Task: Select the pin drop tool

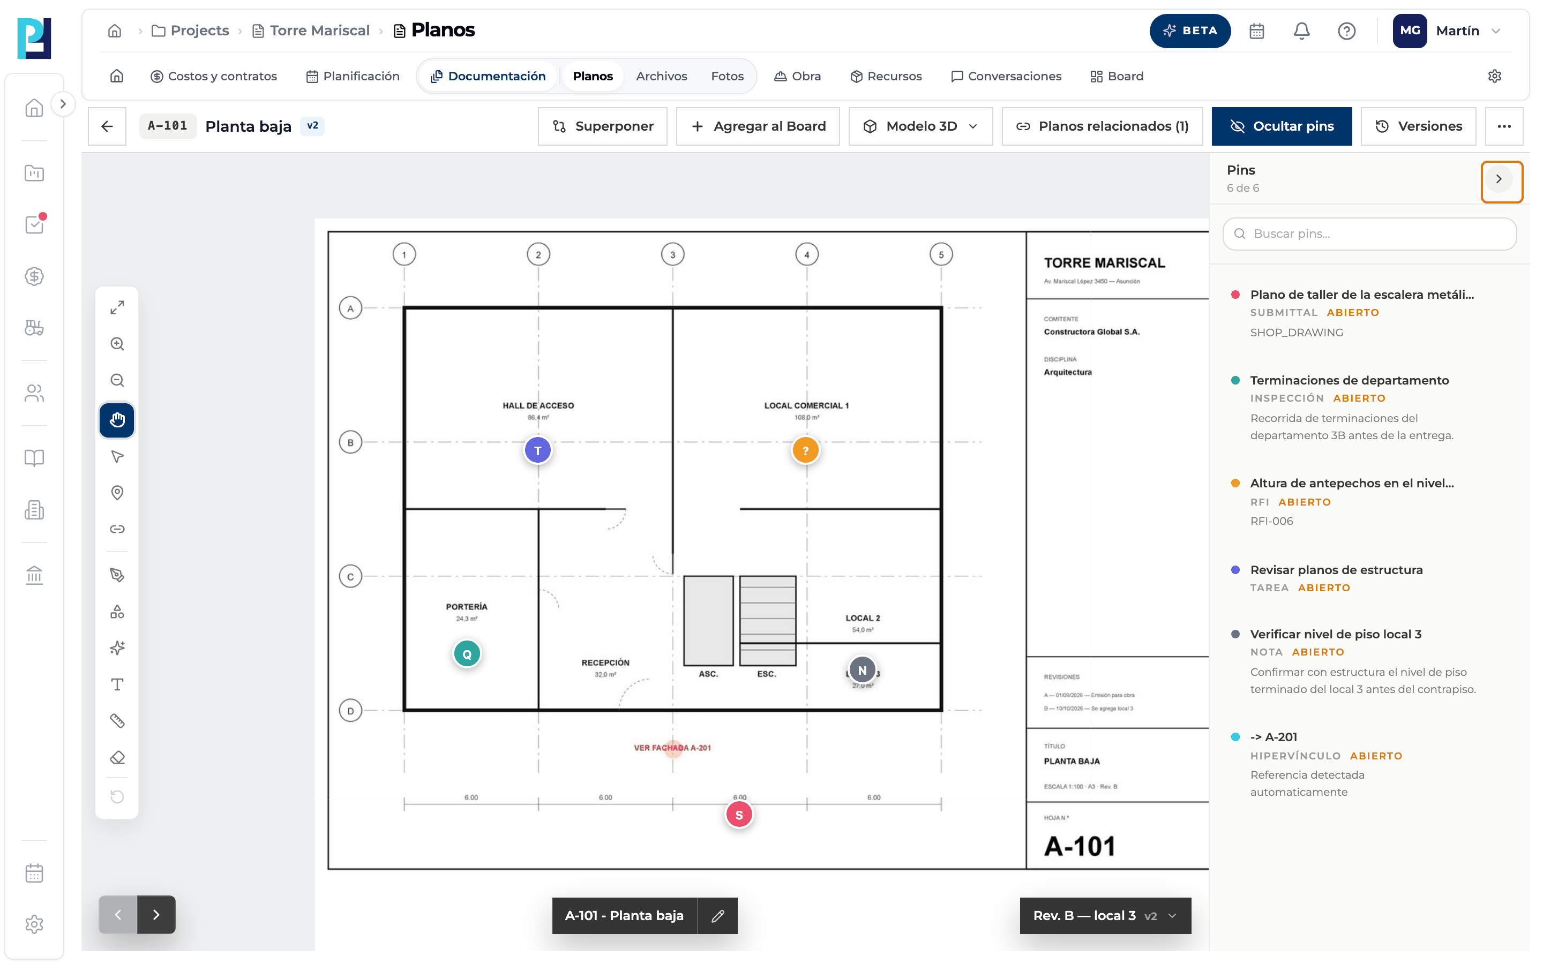Action: point(117,493)
